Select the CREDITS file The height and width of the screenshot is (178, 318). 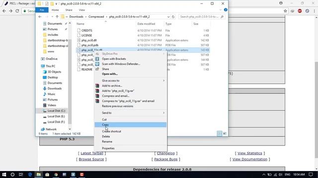[86, 31]
